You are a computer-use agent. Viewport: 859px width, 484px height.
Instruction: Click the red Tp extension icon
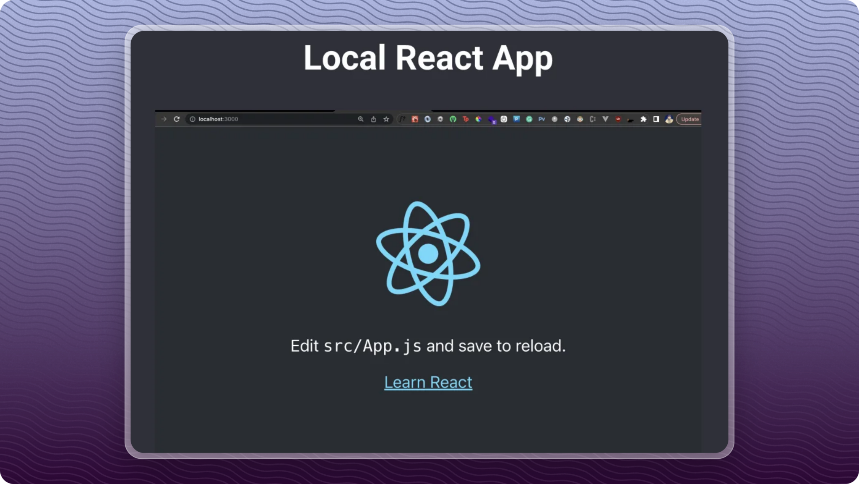tap(466, 119)
